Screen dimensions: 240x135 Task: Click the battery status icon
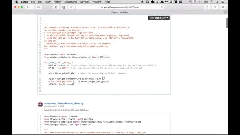(206, 2)
